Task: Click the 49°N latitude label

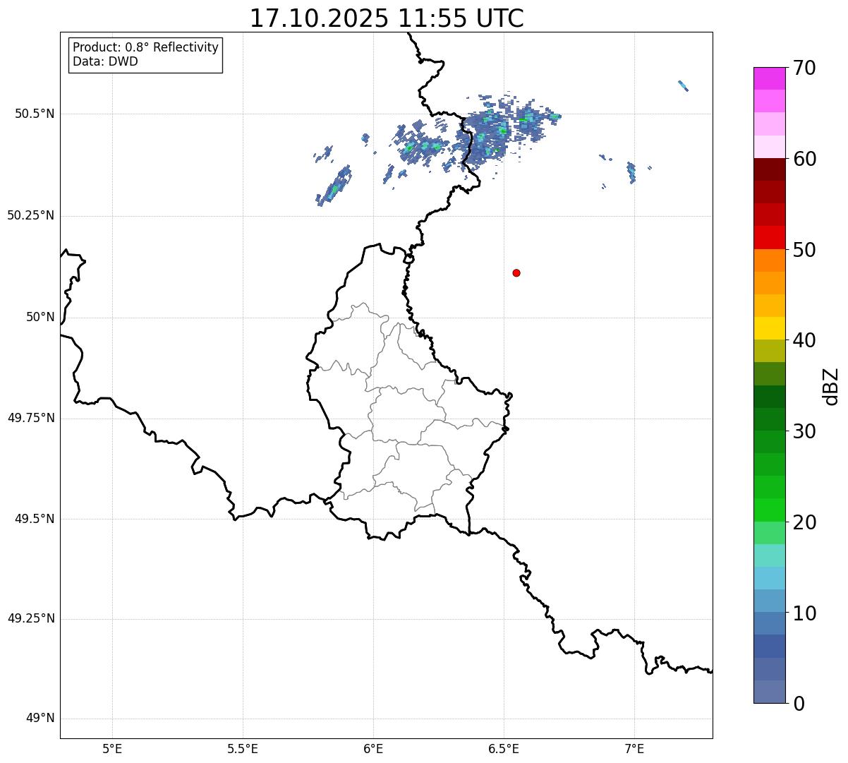Action: tap(40, 719)
